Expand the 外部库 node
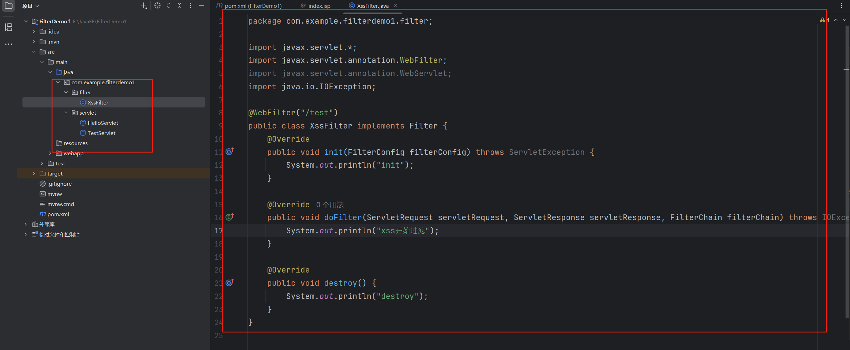The height and width of the screenshot is (350, 850). pyautogui.click(x=26, y=224)
